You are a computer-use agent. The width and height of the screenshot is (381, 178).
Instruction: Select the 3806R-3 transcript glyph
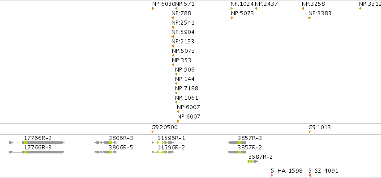[106, 143]
